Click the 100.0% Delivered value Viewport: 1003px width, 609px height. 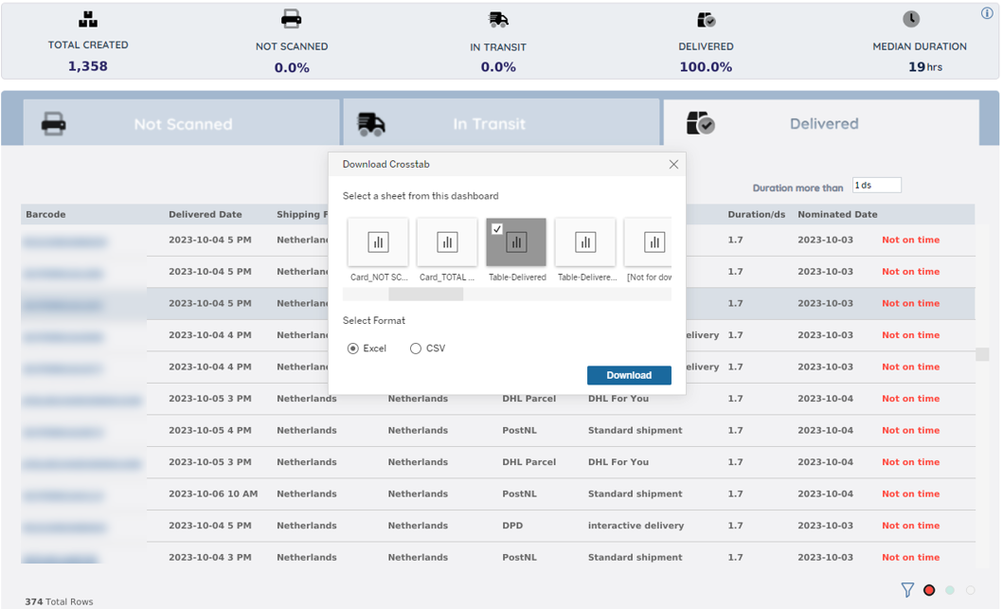[707, 66]
